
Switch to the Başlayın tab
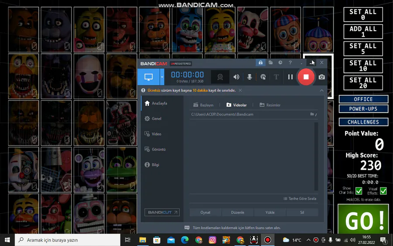203,105
